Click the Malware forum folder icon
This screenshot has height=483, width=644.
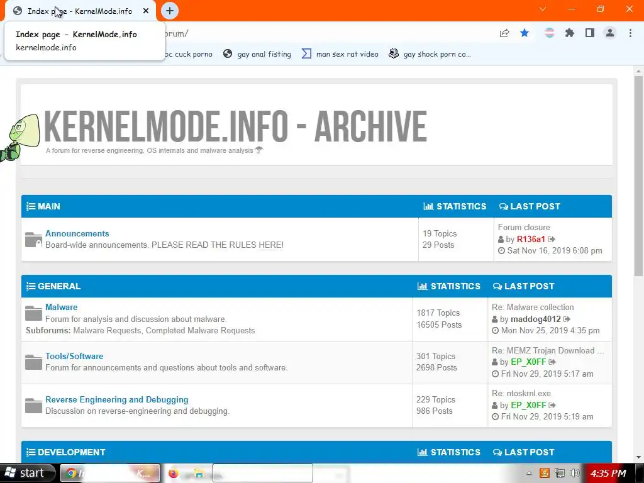tap(33, 313)
